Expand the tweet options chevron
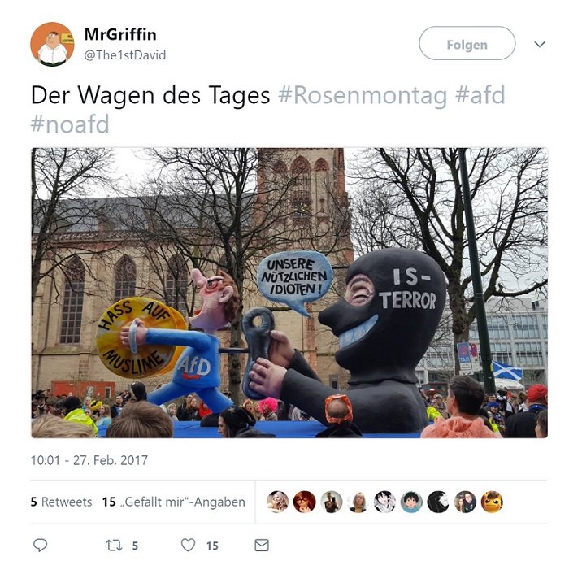582x574 pixels. 539,44
